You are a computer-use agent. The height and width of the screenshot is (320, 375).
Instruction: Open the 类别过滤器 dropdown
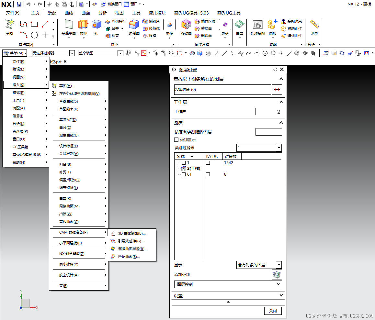pos(278,148)
